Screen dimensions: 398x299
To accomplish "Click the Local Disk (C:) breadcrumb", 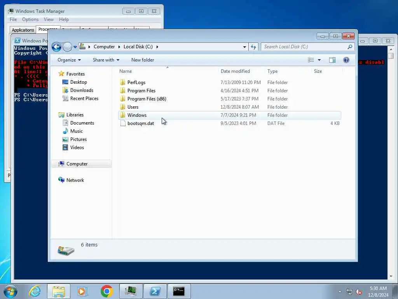I will [138, 47].
